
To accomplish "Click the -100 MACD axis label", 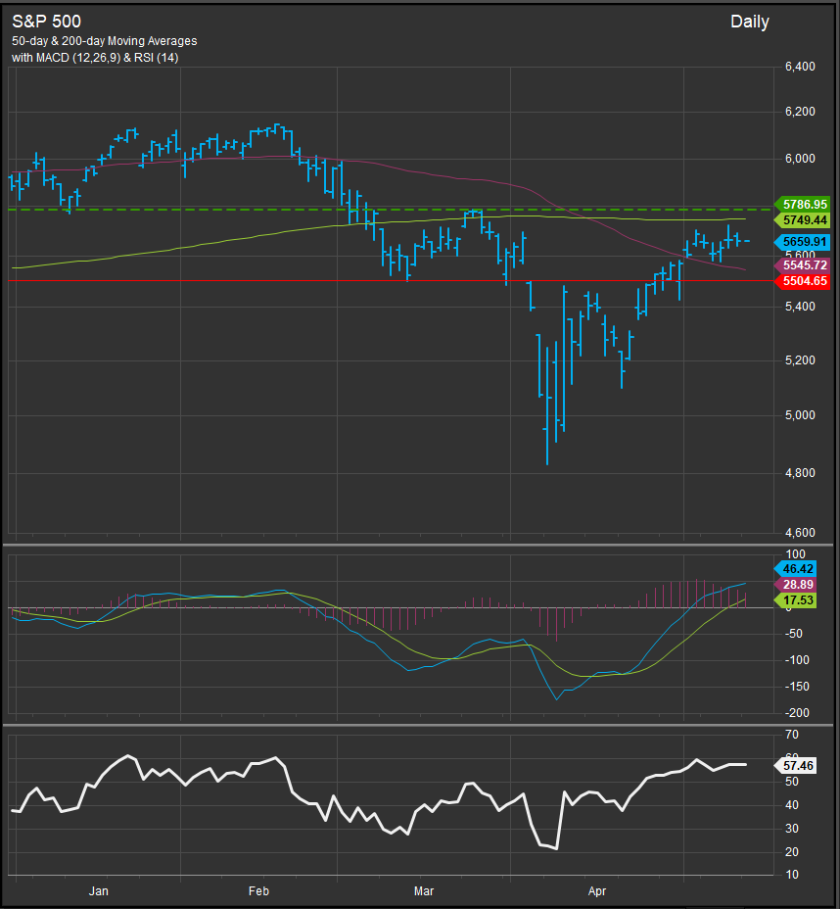I will [x=797, y=660].
